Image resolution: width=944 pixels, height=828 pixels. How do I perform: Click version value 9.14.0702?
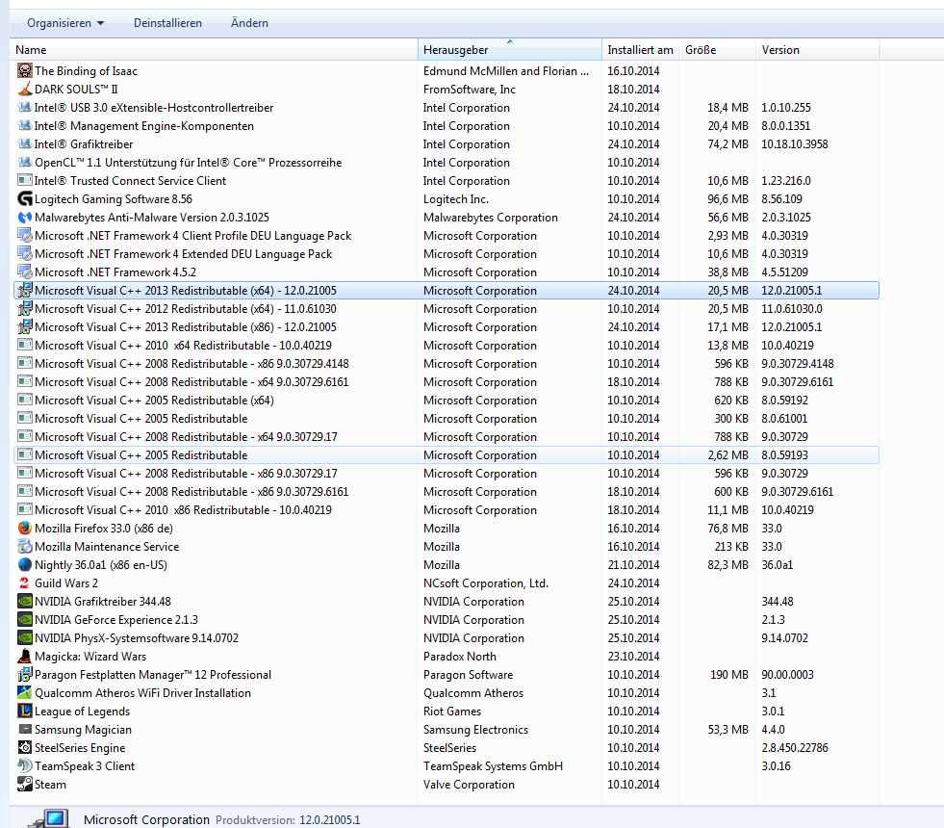pos(784,637)
